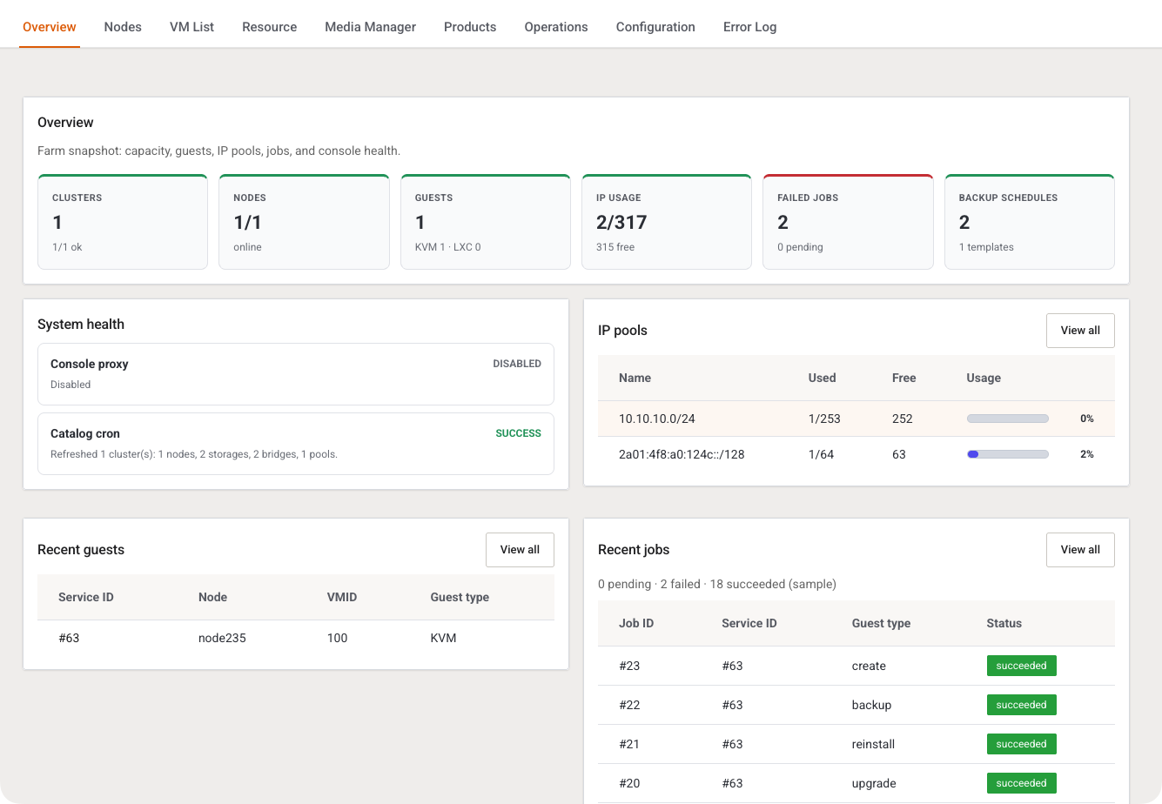
Task: Click job ID #21
Action: 629,744
